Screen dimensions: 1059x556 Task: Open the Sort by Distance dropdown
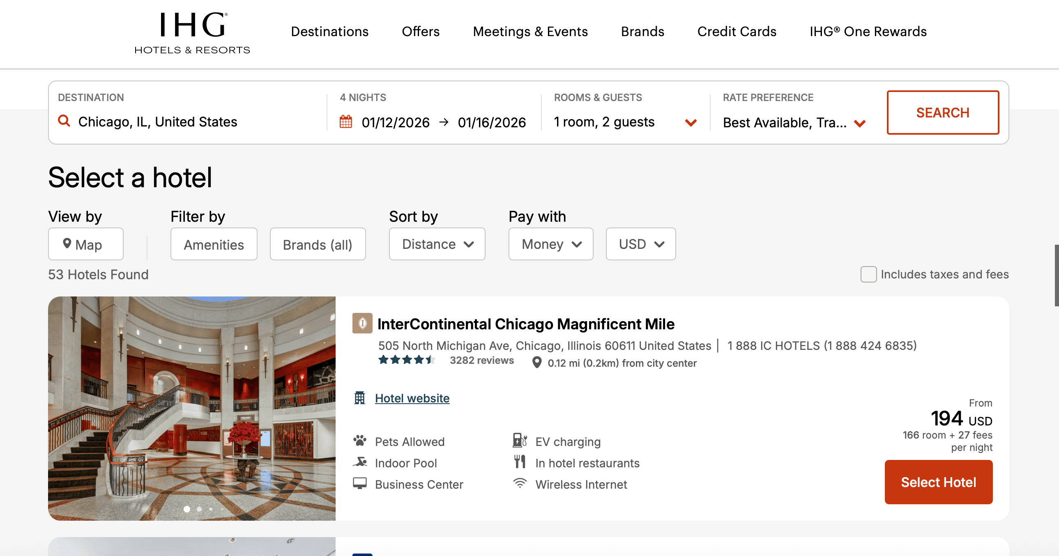coord(437,244)
